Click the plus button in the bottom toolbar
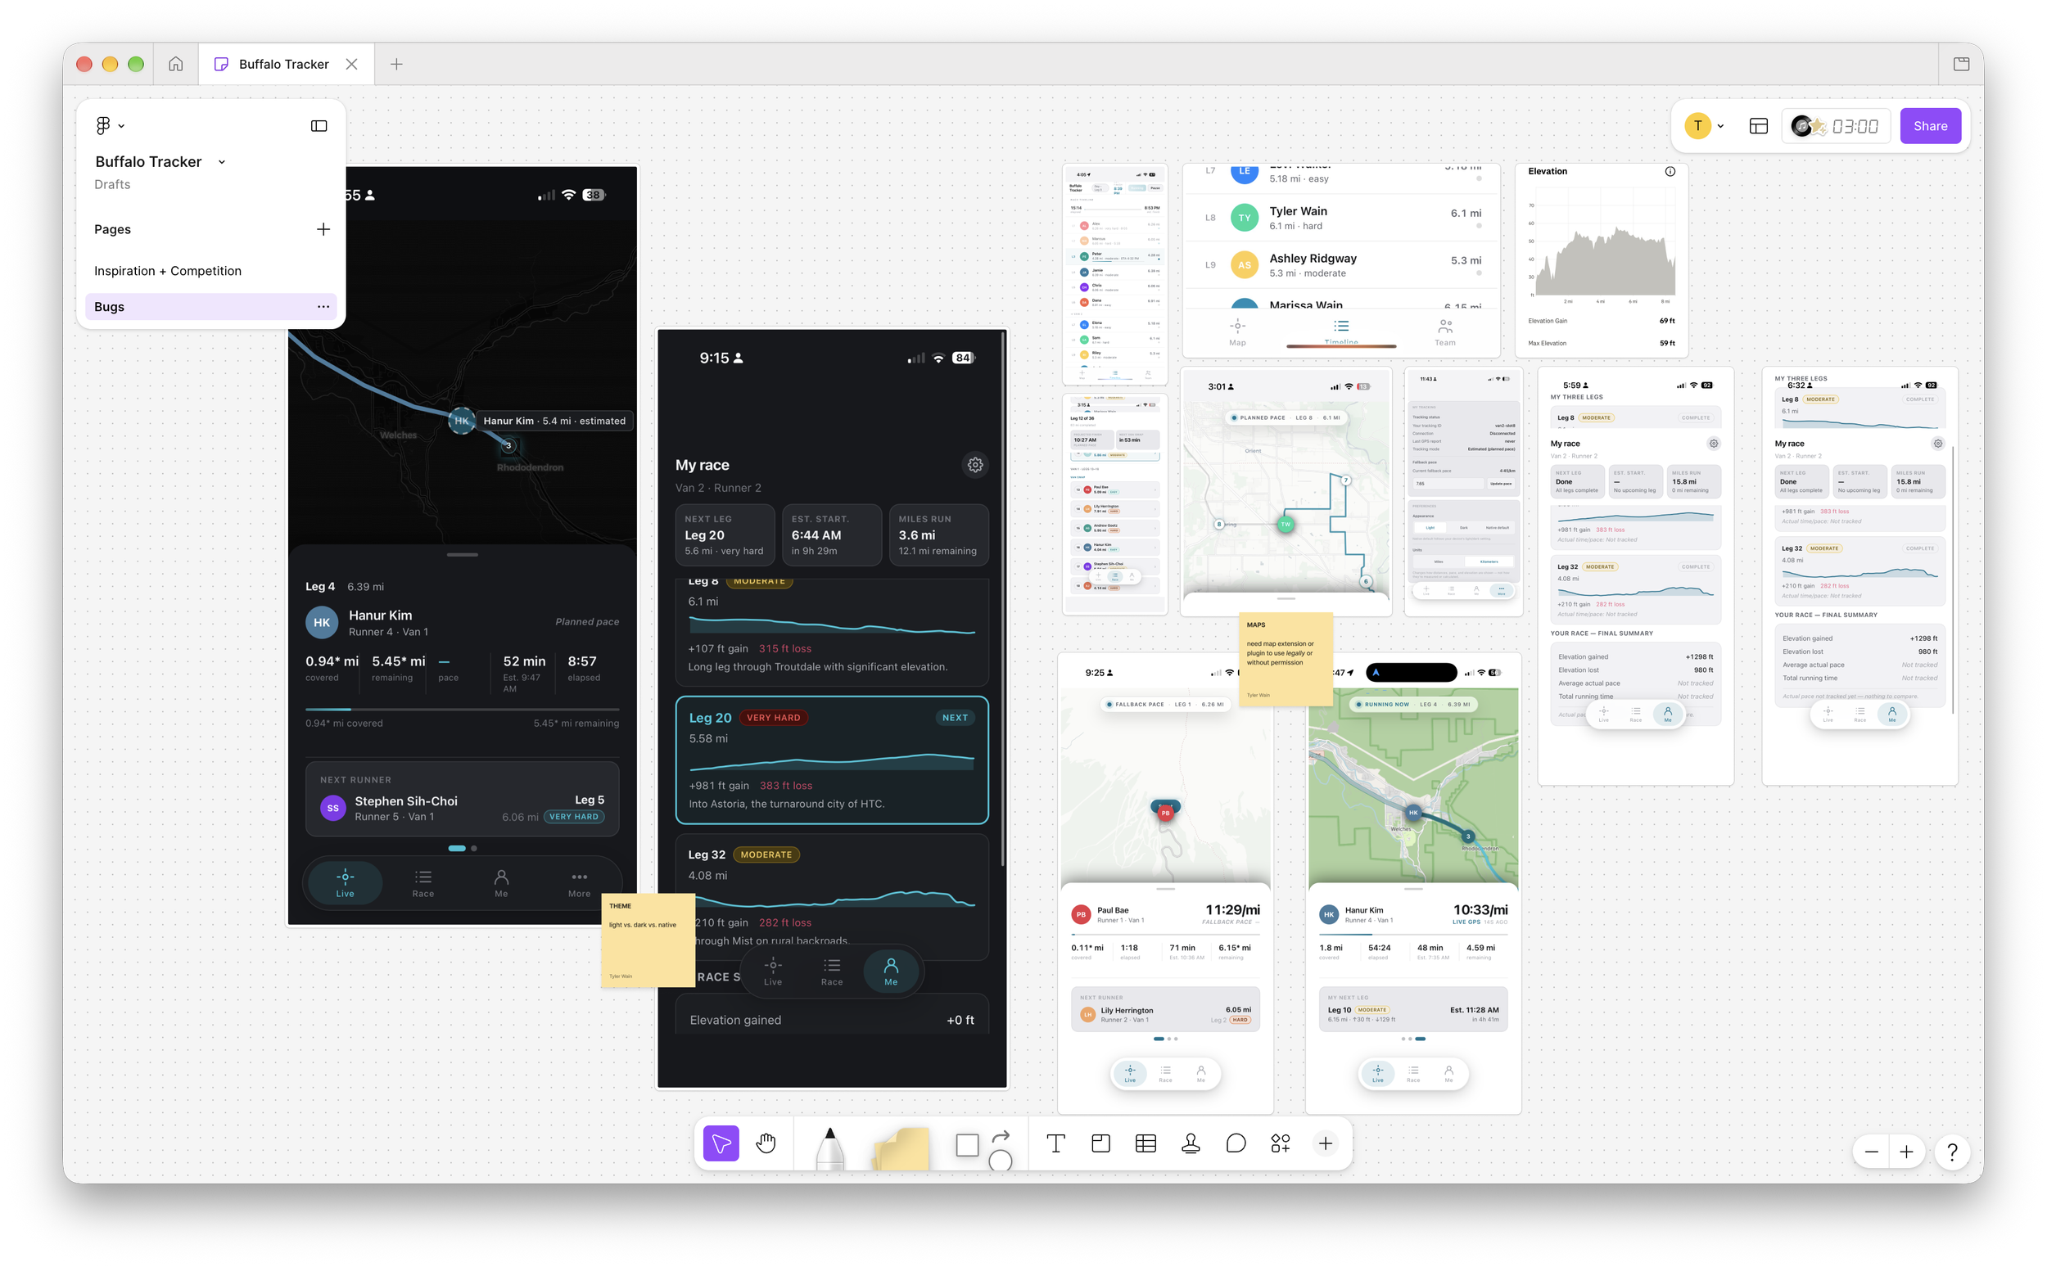This screenshot has height=1267, width=2047. tap(1326, 1143)
